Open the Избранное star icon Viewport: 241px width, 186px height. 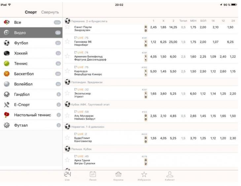[x=144, y=174]
